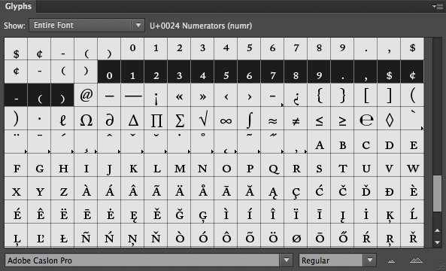This screenshot has height=271, width=446.
Task: Open the Regular font style dropdown arrow
Action: tap(370, 260)
